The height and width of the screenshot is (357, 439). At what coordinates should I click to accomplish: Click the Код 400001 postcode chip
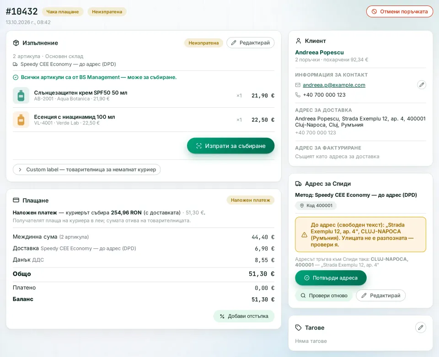click(316, 205)
